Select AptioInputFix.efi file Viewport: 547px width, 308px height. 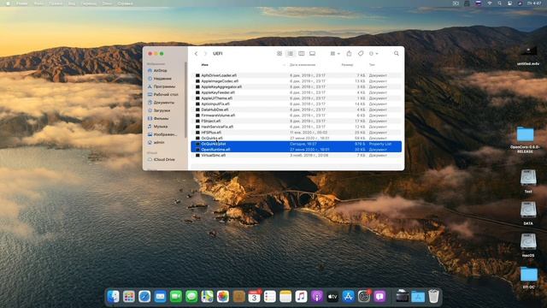click(297, 104)
